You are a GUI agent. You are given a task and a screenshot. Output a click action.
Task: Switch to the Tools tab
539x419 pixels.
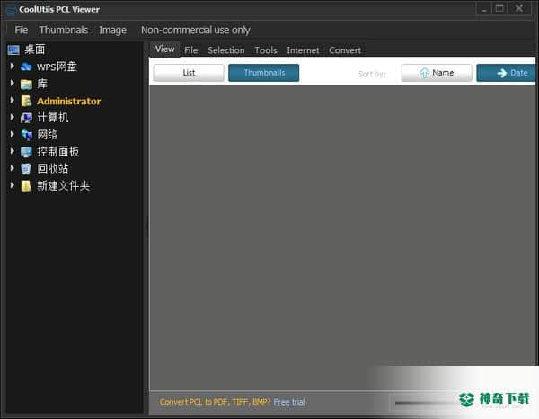point(266,50)
